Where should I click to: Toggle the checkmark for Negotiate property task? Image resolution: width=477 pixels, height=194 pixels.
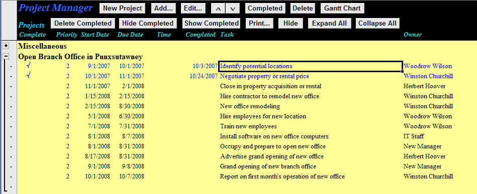pyautogui.click(x=29, y=76)
